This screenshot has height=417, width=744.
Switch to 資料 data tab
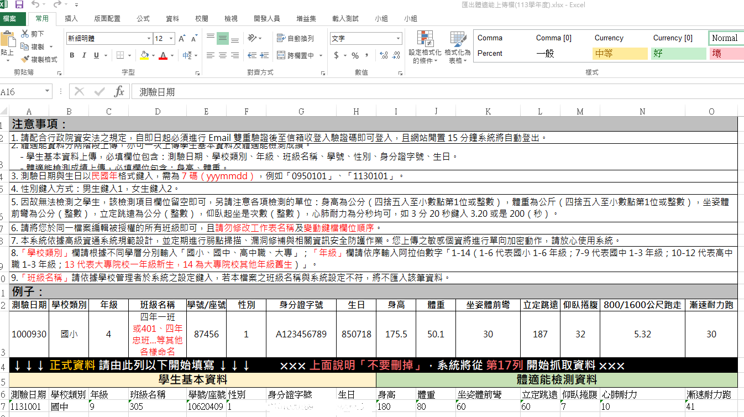click(172, 18)
